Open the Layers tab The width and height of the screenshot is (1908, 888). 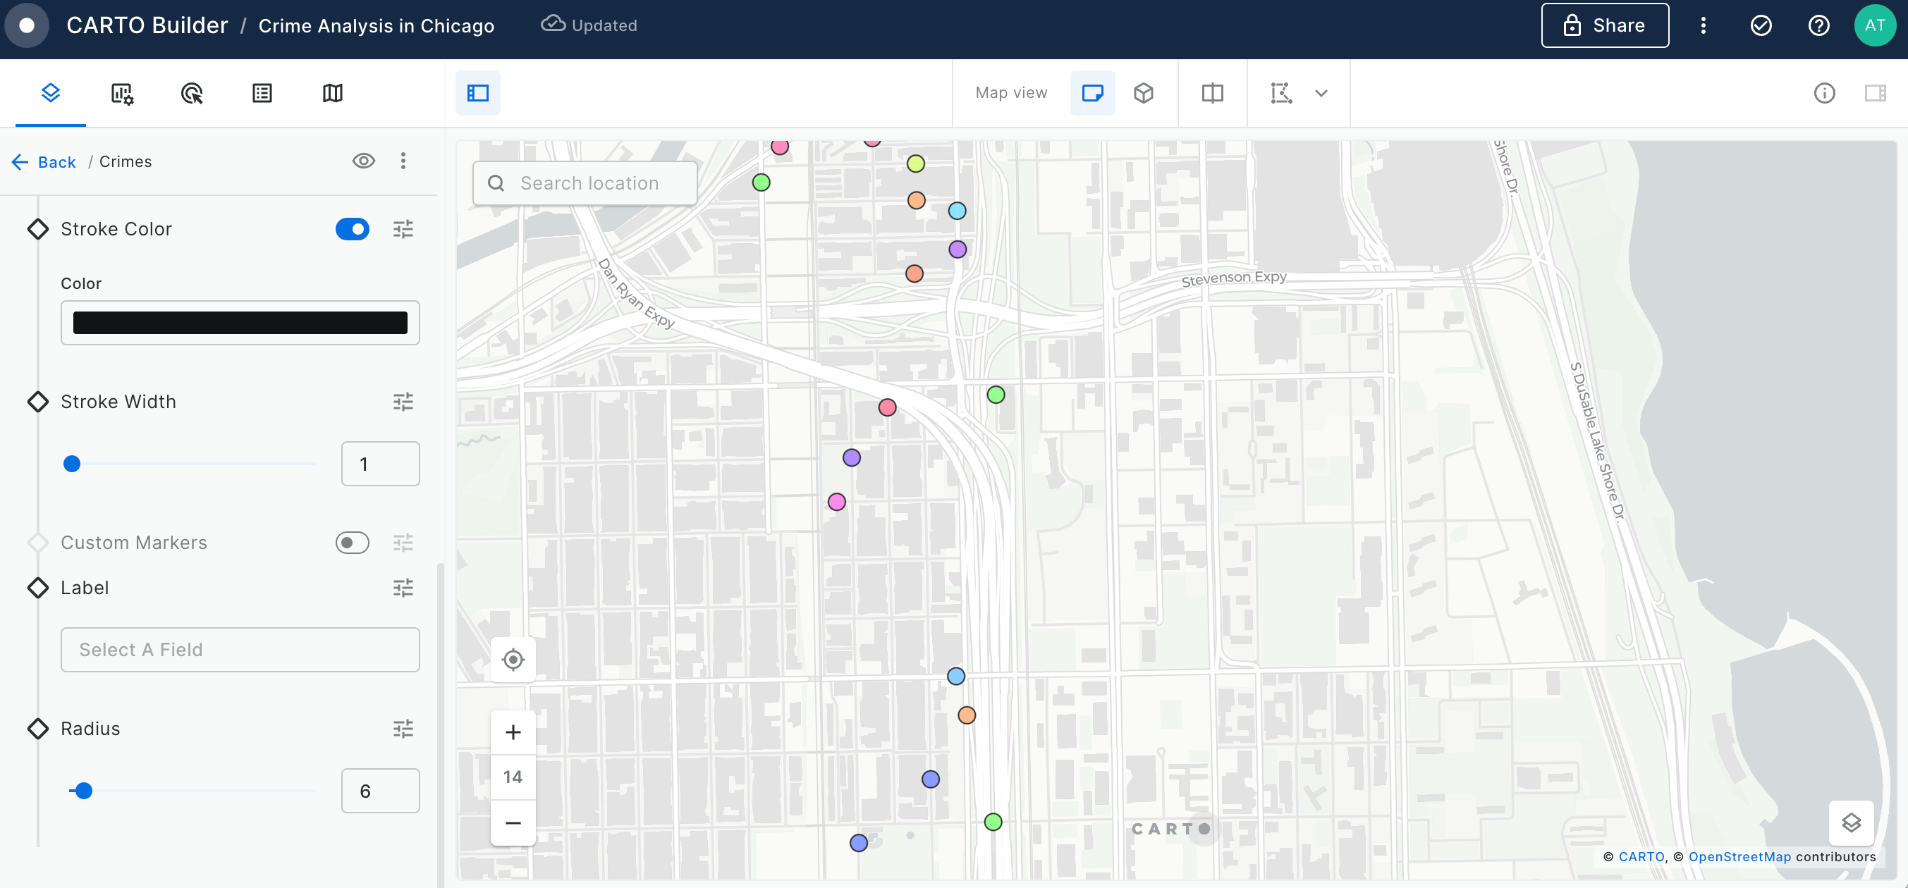pyautogui.click(x=50, y=93)
